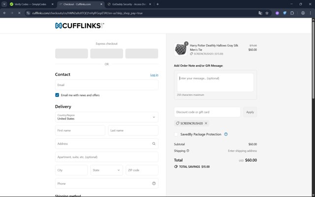
Task: Click the gift message text area
Action: coord(215,82)
